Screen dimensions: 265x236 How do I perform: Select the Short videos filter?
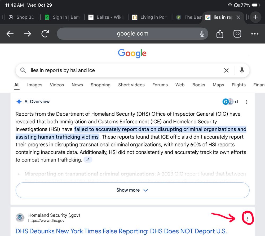coord(131,85)
